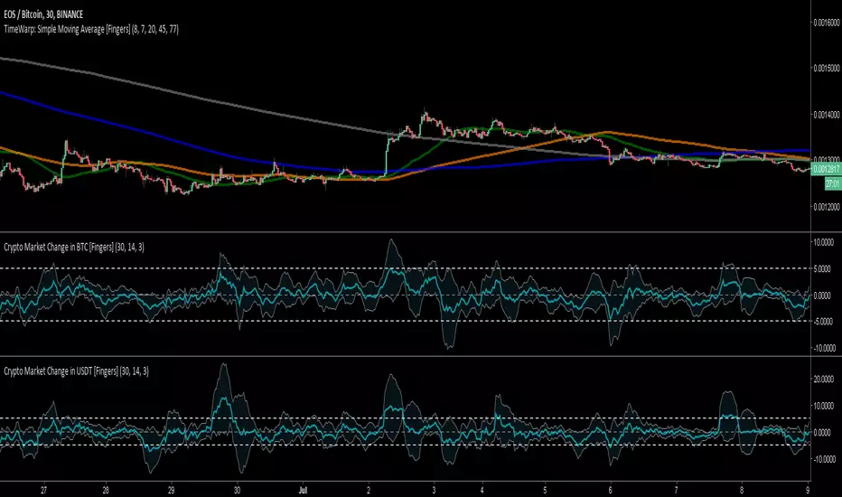Click the 0.0016000 price axis label
842x497 pixels.
(827, 22)
